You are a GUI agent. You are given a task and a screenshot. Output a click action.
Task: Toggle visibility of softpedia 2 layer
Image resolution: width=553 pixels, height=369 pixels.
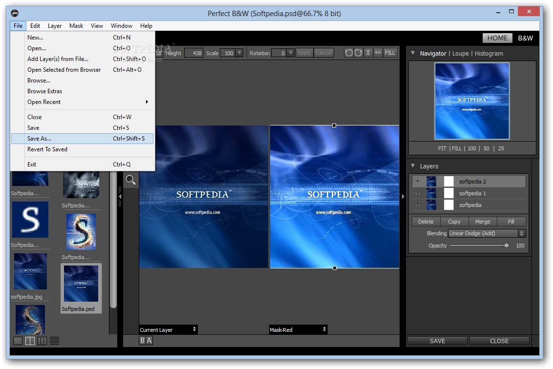pos(418,182)
